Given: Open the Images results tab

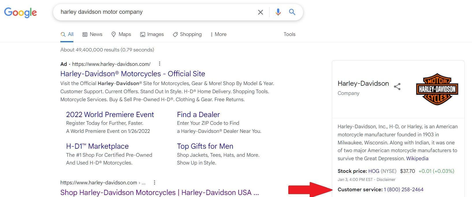Looking at the screenshot, I should 152,34.
